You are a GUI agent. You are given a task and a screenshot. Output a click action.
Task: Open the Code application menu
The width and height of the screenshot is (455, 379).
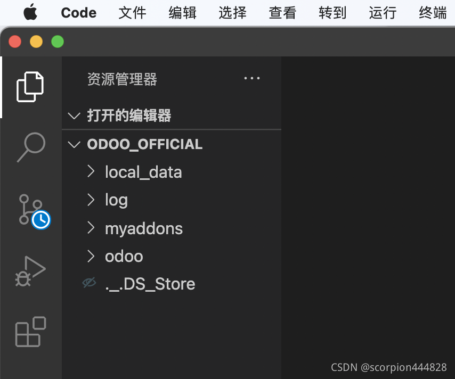click(79, 13)
